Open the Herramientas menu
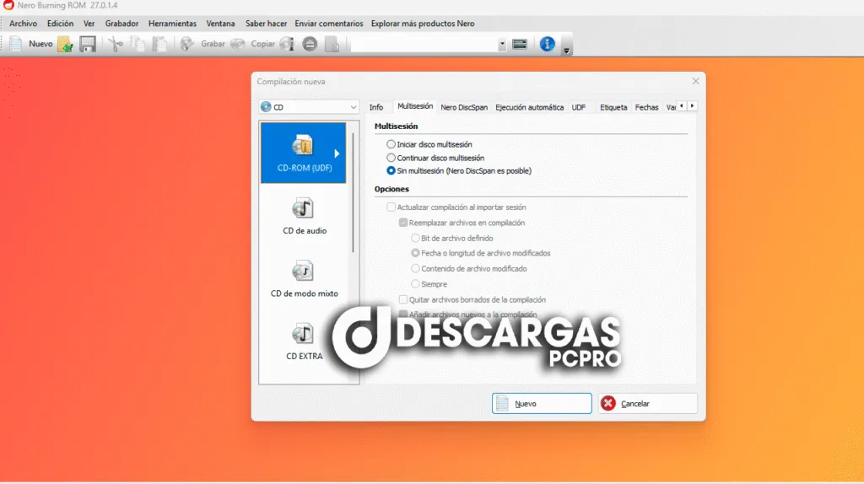The image size is (864, 484). point(172,24)
